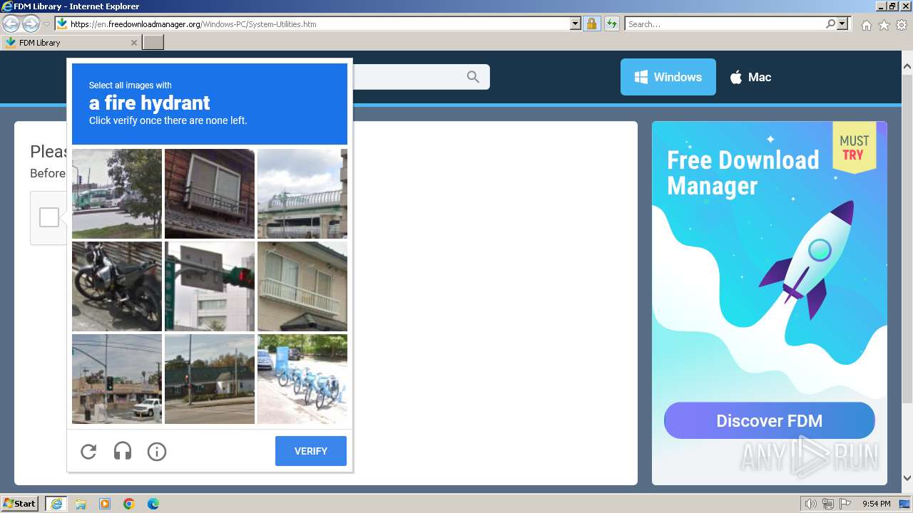913x513 pixels.
Task: Expand the search provider dropdown arrow
Action: [843, 24]
